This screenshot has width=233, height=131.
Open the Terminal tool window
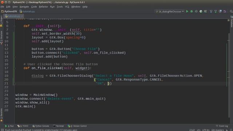tap(58, 126)
